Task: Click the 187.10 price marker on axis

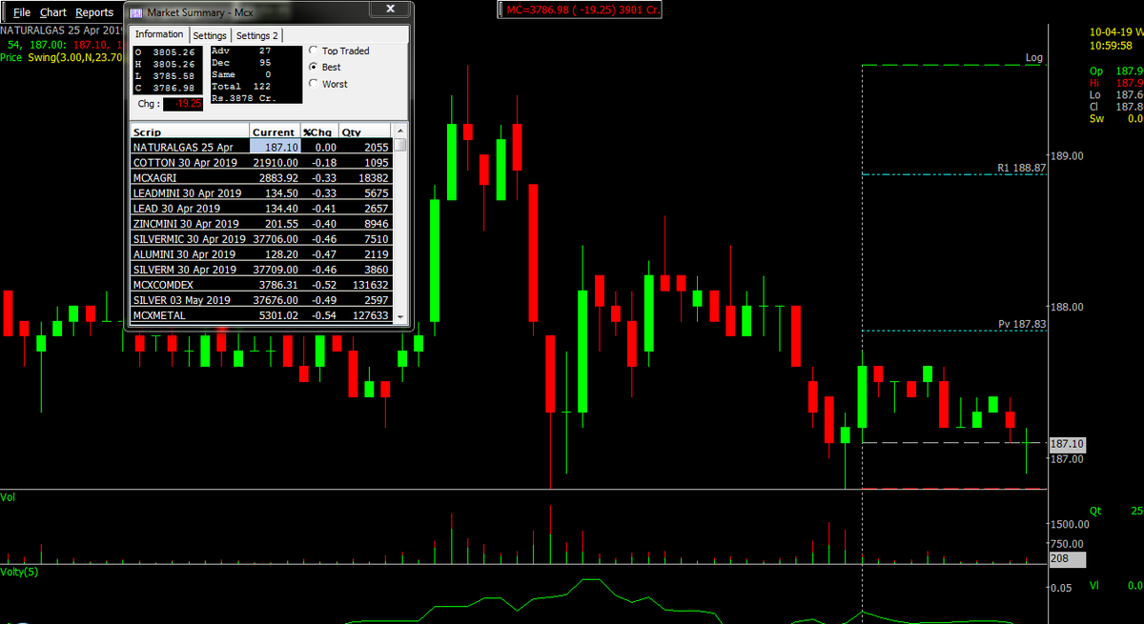Action: [x=1067, y=444]
